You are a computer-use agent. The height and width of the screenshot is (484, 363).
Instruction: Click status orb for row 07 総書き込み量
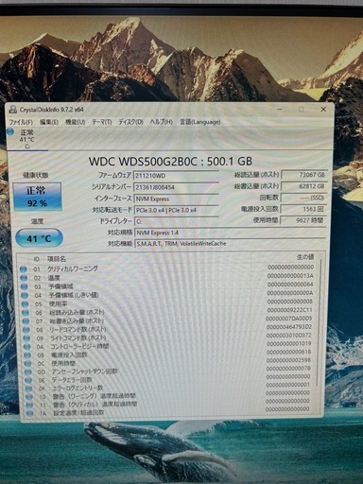point(26,321)
